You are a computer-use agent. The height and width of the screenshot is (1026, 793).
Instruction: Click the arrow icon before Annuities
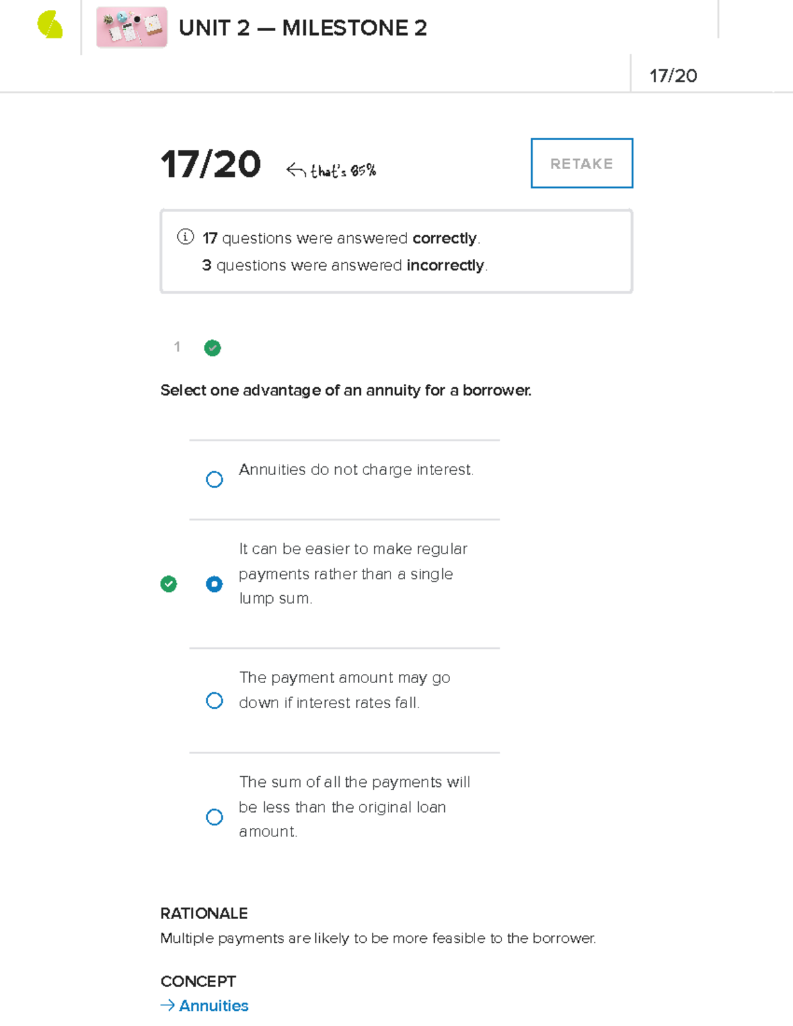[x=168, y=1006]
